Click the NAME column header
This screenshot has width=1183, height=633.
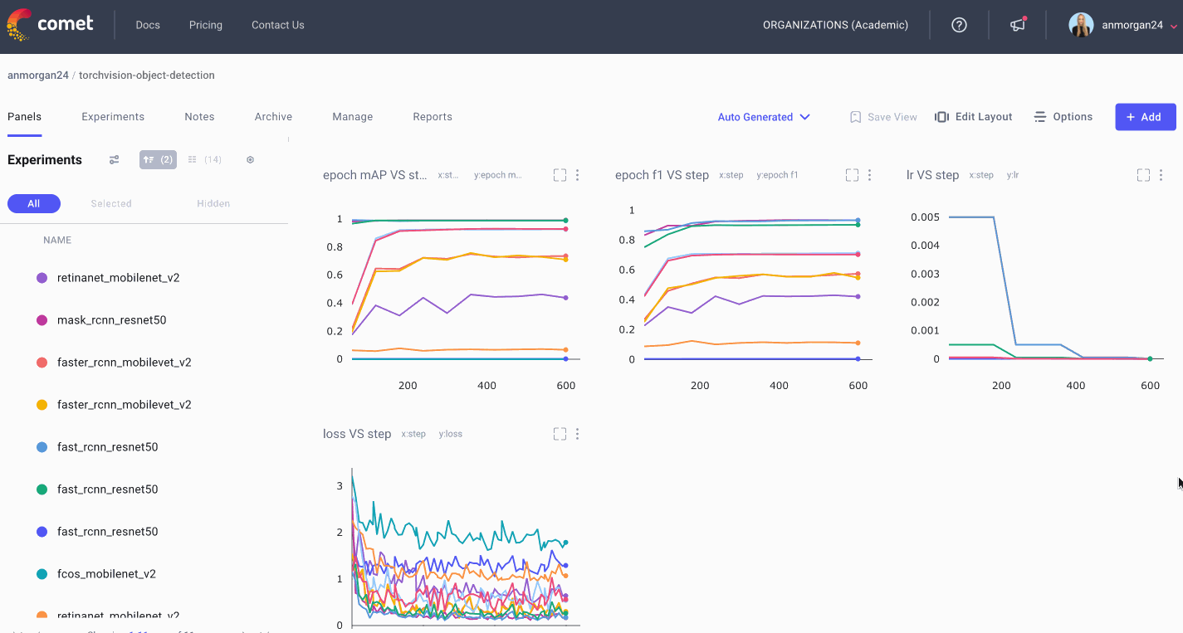57,240
